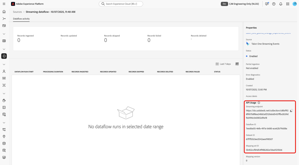Click the Adobe Experience Platform logo
Viewport: 299px width, 165px height.
click(x=13, y=4)
